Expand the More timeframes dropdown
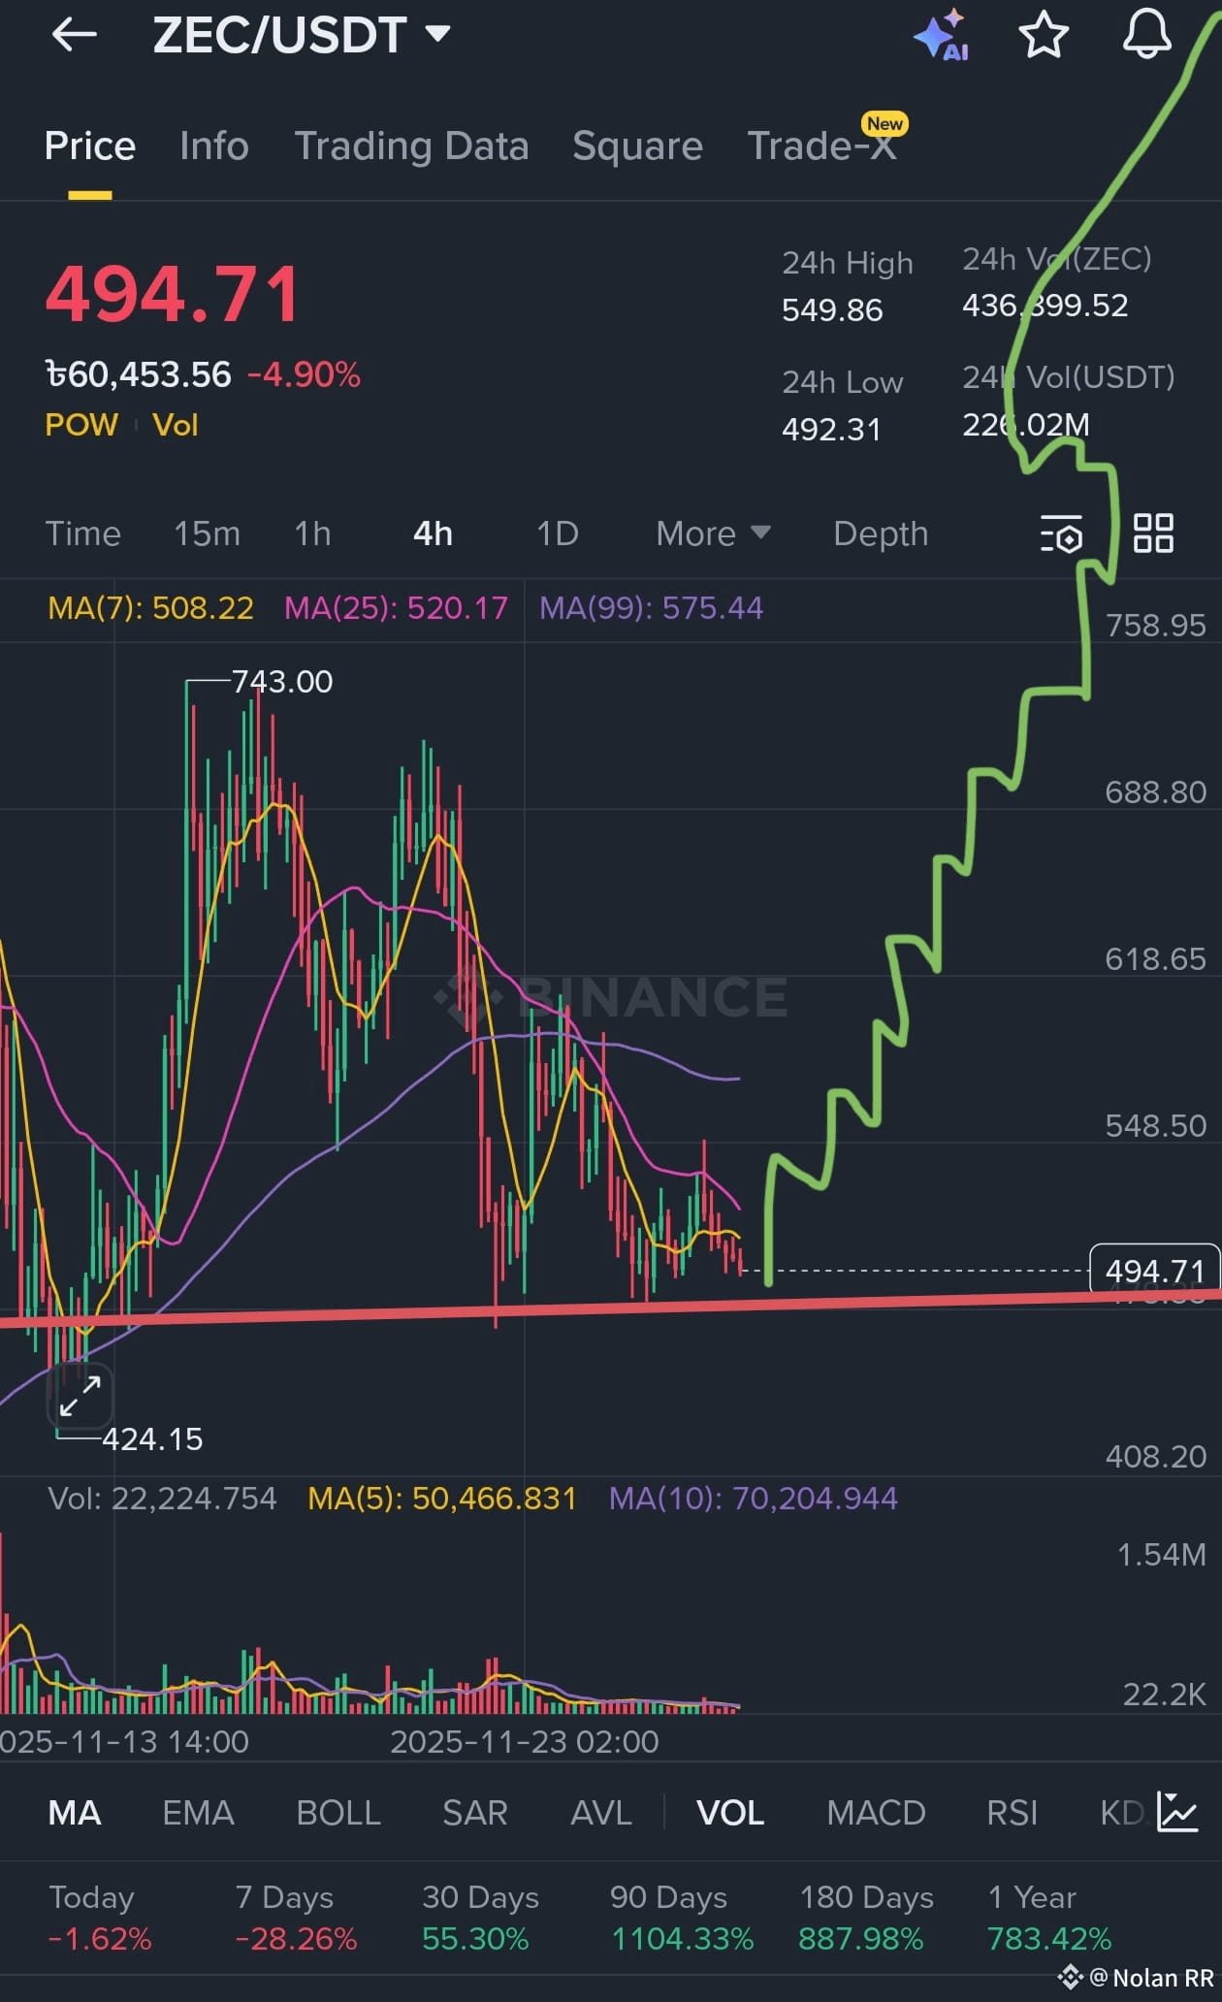 [x=713, y=533]
